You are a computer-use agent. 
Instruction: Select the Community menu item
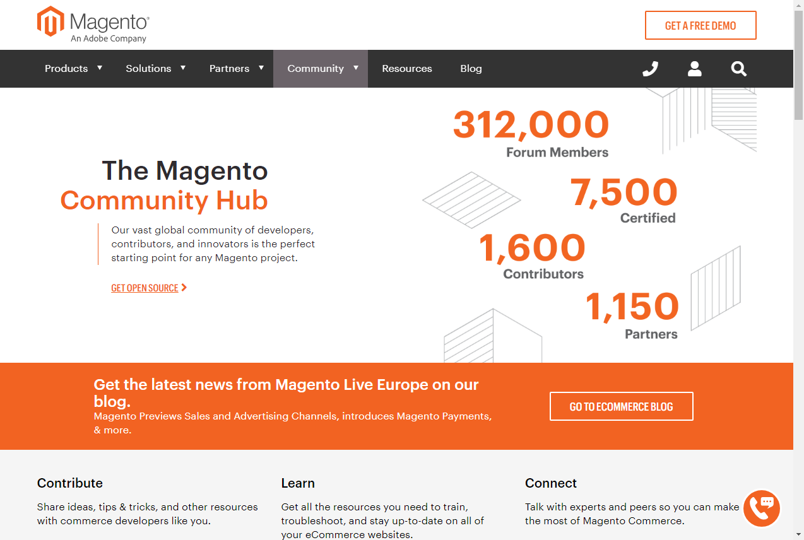(316, 69)
